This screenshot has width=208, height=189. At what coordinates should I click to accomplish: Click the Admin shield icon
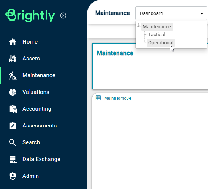click(13, 176)
